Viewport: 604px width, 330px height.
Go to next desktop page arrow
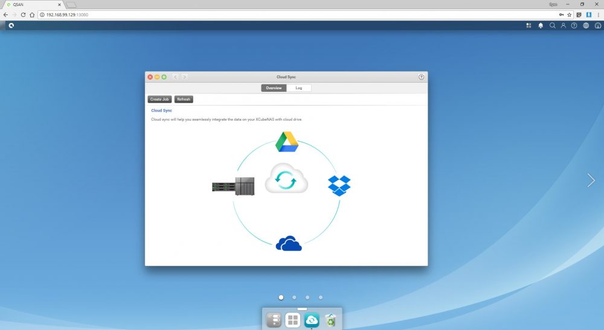click(591, 180)
